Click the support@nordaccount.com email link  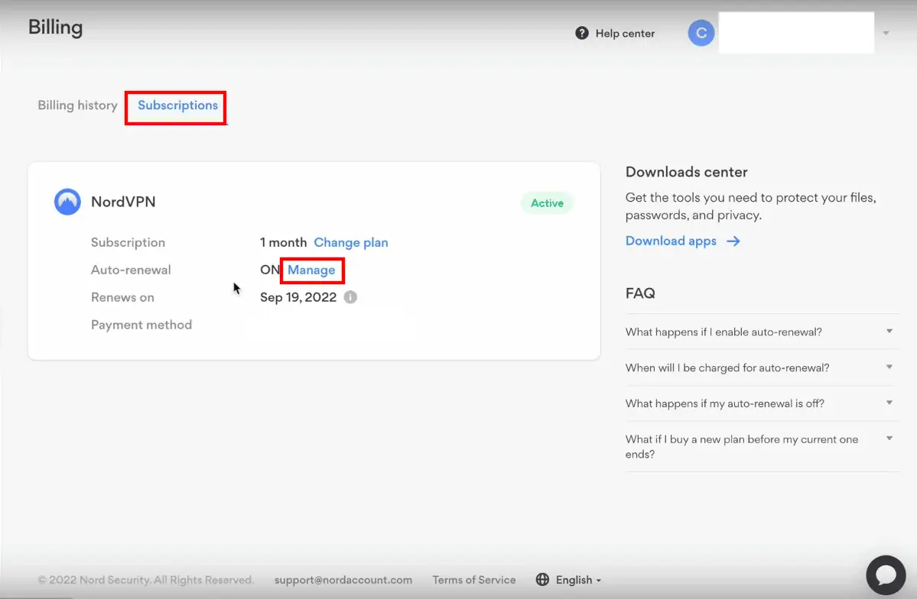point(343,580)
